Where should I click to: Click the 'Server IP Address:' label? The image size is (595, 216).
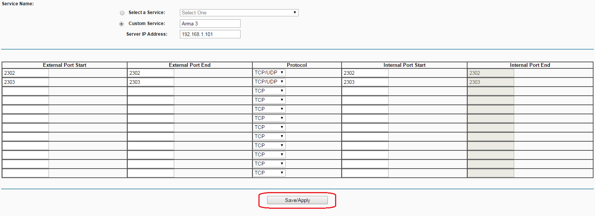[147, 34]
